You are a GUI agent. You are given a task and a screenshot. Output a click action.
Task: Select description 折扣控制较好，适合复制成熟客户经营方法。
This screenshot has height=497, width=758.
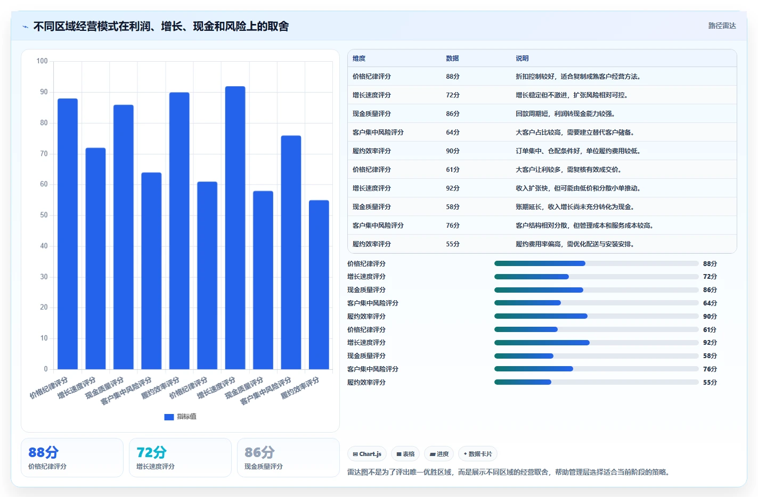[578, 77]
